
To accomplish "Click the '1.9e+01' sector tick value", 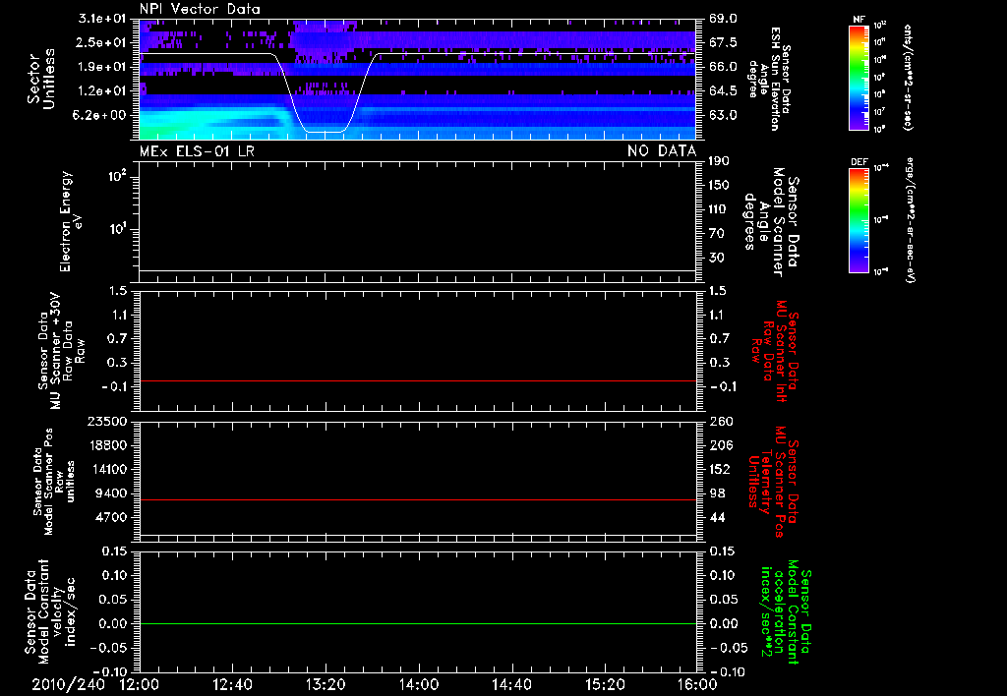I will [x=101, y=67].
